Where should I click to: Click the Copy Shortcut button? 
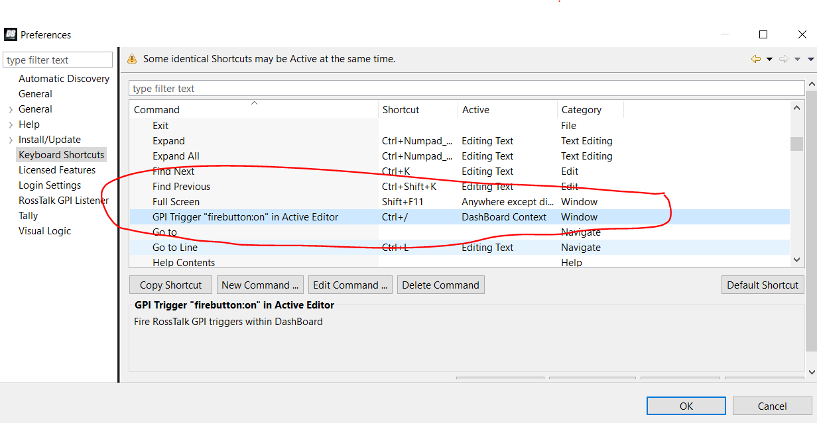170,285
